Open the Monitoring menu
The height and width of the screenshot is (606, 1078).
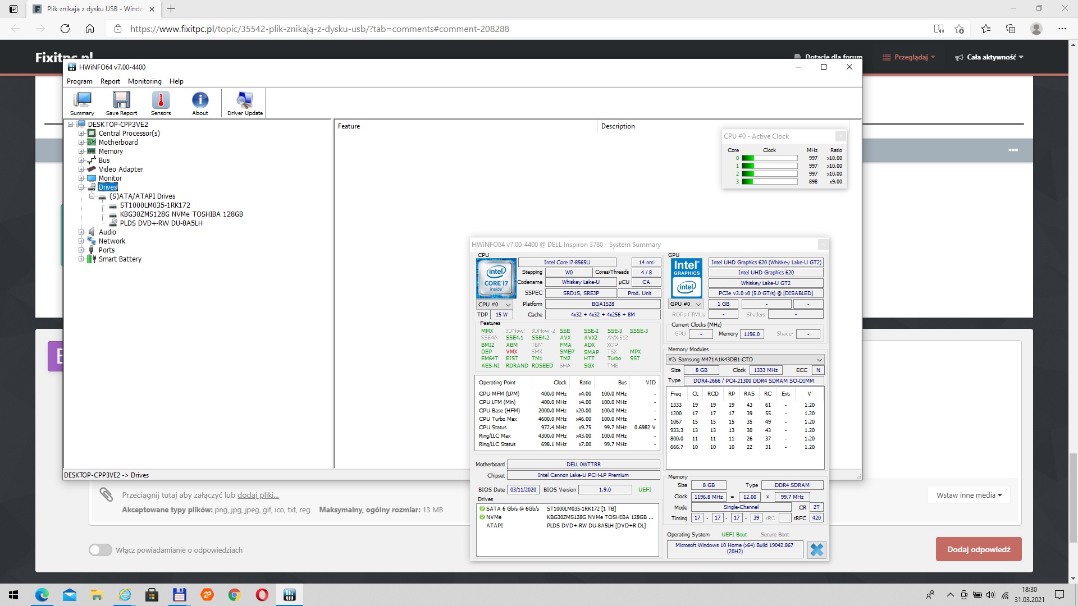(144, 81)
